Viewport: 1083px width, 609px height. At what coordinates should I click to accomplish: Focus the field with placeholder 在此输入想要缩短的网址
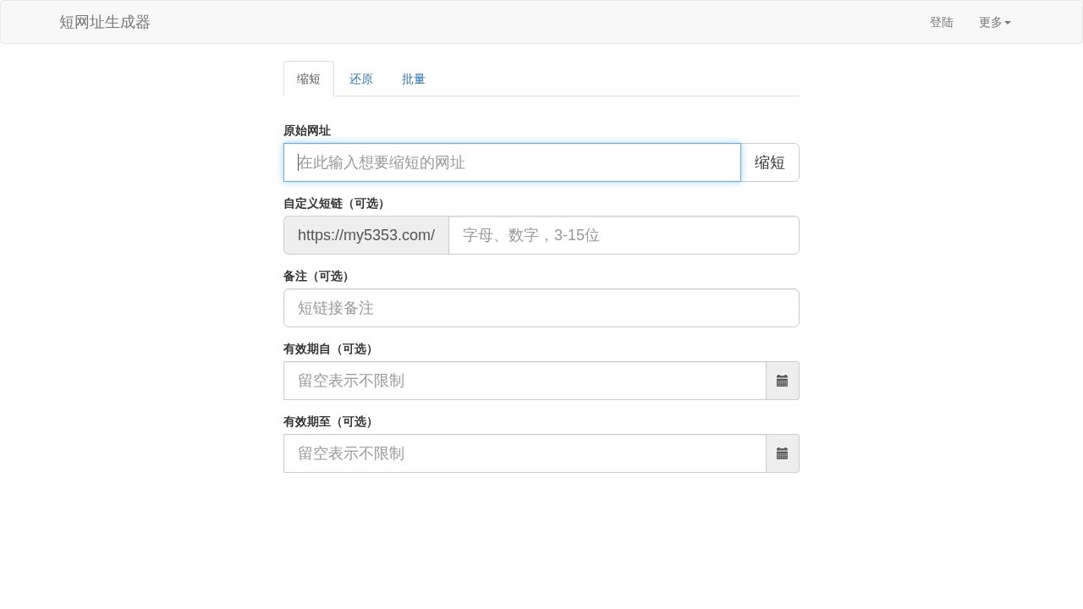(512, 162)
